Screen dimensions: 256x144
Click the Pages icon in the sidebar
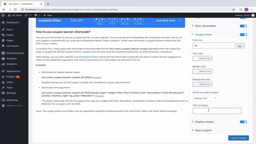coord(3,40)
